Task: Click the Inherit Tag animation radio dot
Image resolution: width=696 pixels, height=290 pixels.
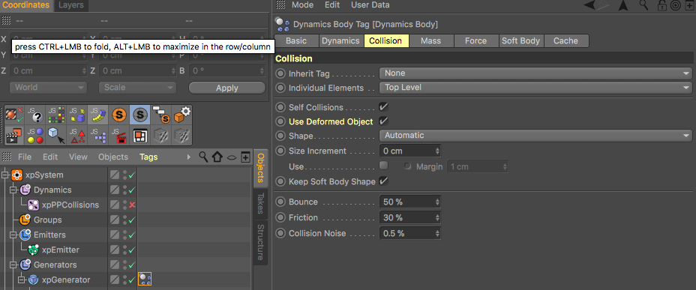Action: click(x=280, y=73)
